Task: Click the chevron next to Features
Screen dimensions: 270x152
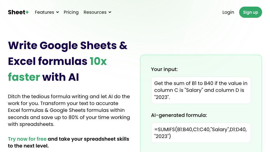Action: [x=58, y=12]
